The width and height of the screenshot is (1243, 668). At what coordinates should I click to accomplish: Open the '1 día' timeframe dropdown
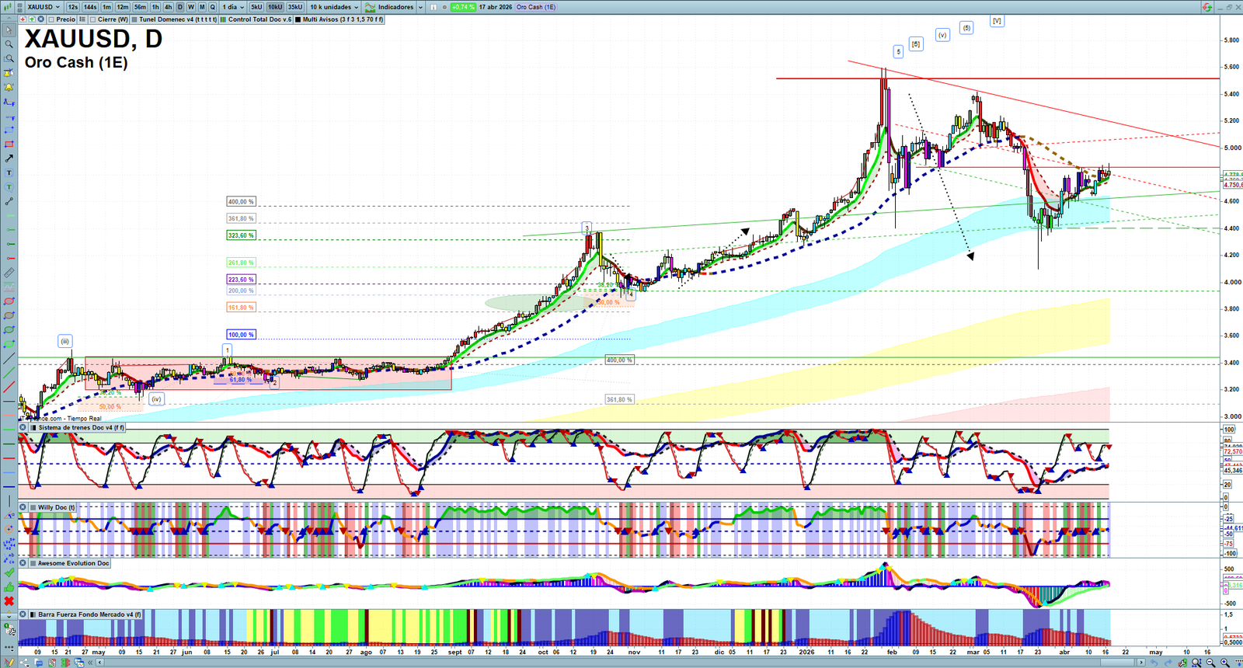click(x=233, y=7)
